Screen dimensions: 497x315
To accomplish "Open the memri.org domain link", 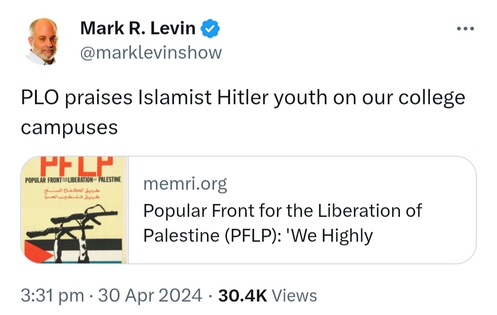I will click(x=185, y=184).
